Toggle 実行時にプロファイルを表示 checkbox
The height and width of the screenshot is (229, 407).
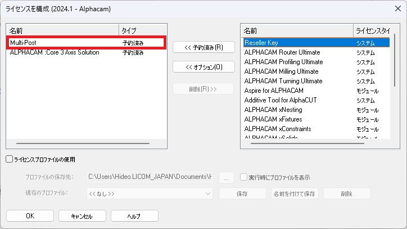(x=243, y=177)
